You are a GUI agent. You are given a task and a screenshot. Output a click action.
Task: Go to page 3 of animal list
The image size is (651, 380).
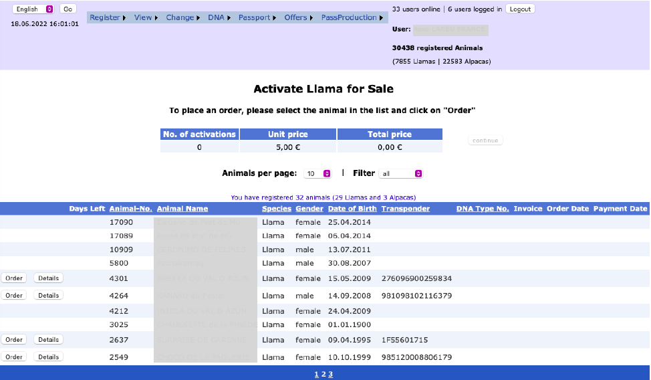pos(330,375)
